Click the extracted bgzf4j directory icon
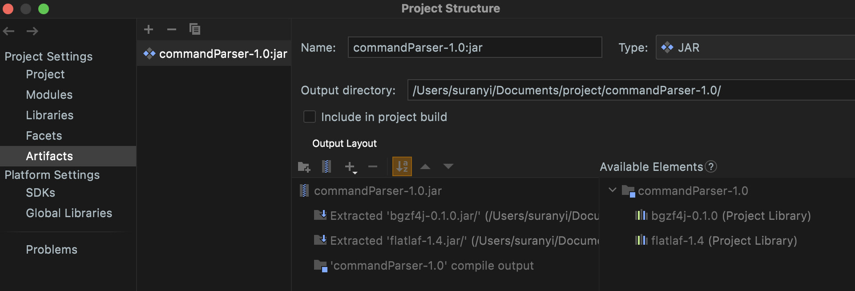 point(320,215)
